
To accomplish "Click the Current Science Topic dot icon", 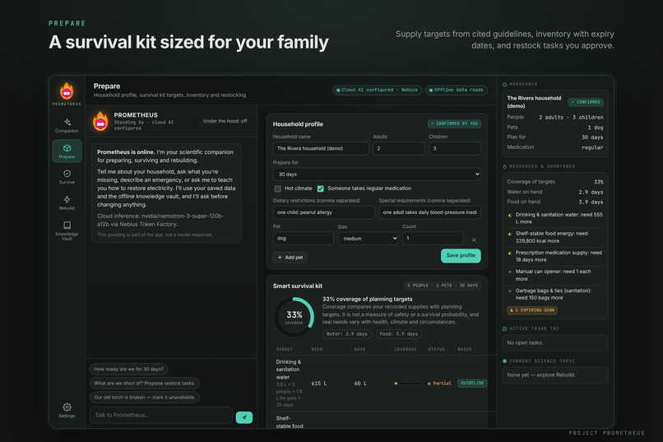I will click(x=504, y=361).
